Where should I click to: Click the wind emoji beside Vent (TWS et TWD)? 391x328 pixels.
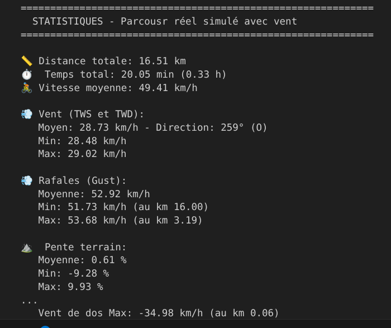(x=27, y=114)
